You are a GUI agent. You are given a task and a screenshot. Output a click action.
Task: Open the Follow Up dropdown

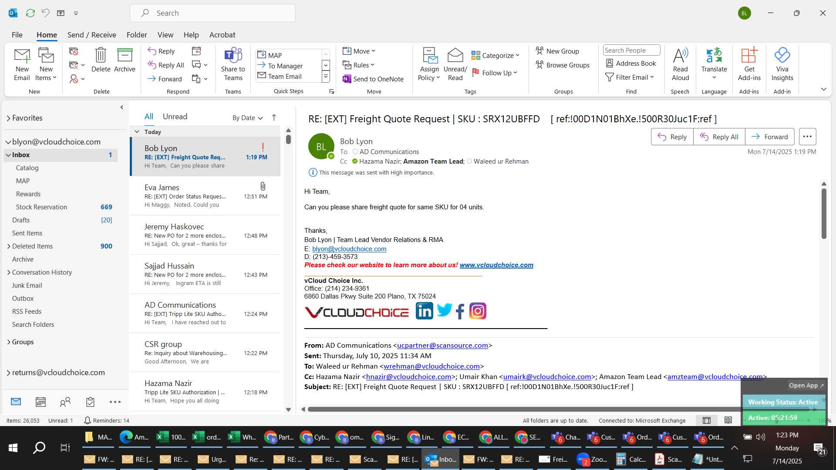pos(495,73)
